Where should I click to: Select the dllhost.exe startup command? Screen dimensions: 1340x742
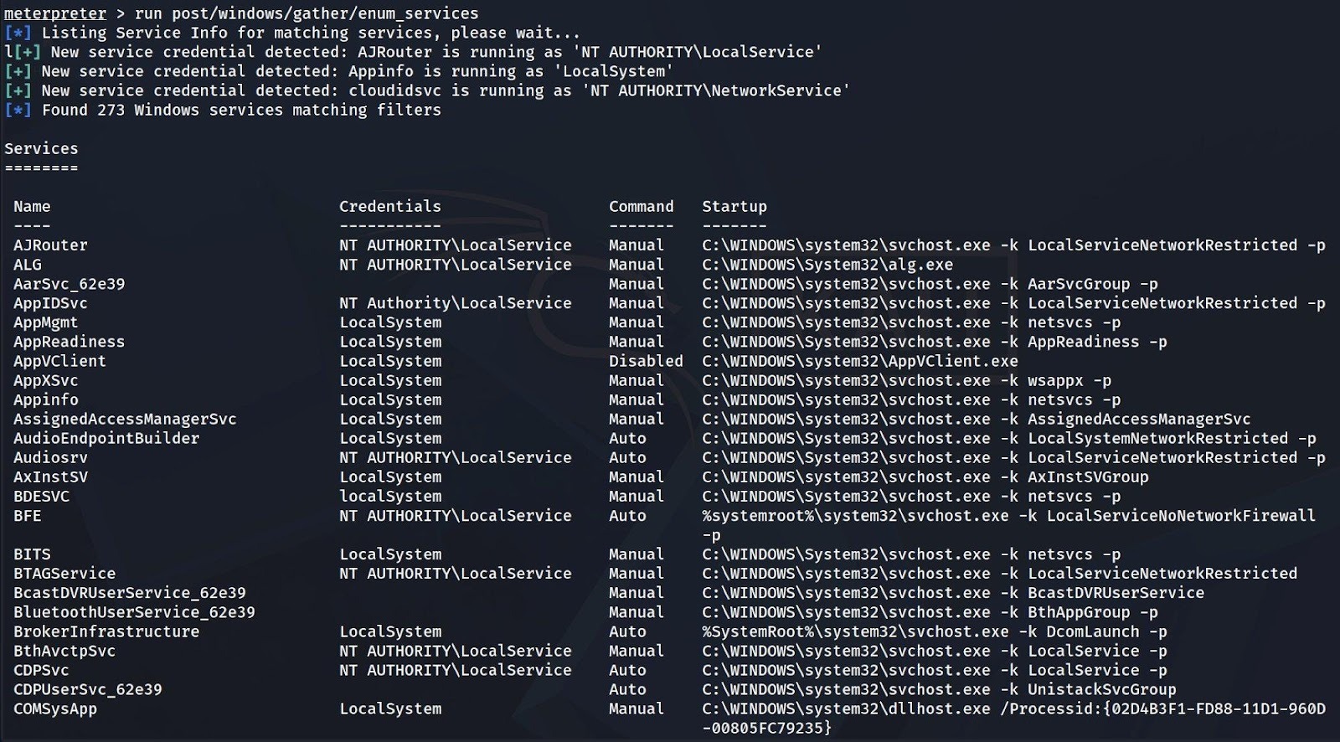(x=1013, y=709)
